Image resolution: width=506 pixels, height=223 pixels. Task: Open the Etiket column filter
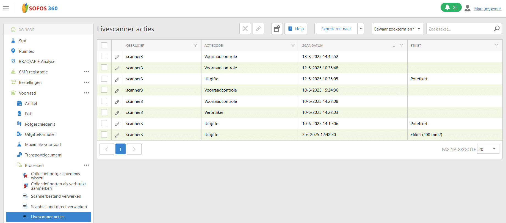click(496, 46)
